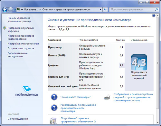Click the vertical scrollbar thumb
The image size is (161, 126).
pyautogui.click(x=157, y=63)
